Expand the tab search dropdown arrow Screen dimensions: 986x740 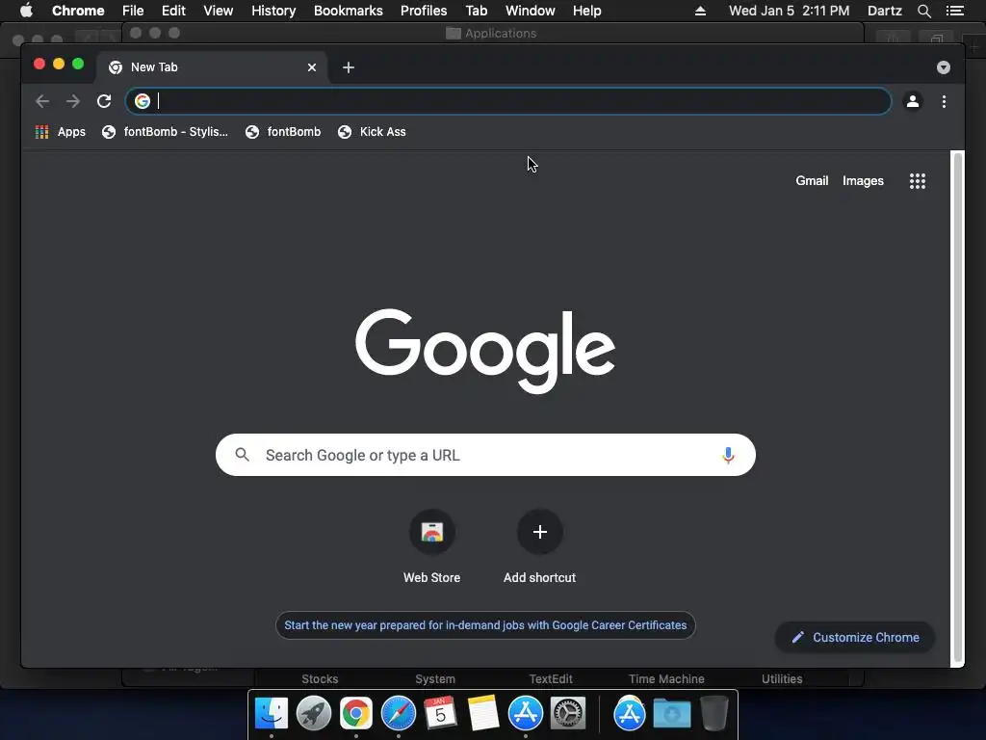point(944,67)
